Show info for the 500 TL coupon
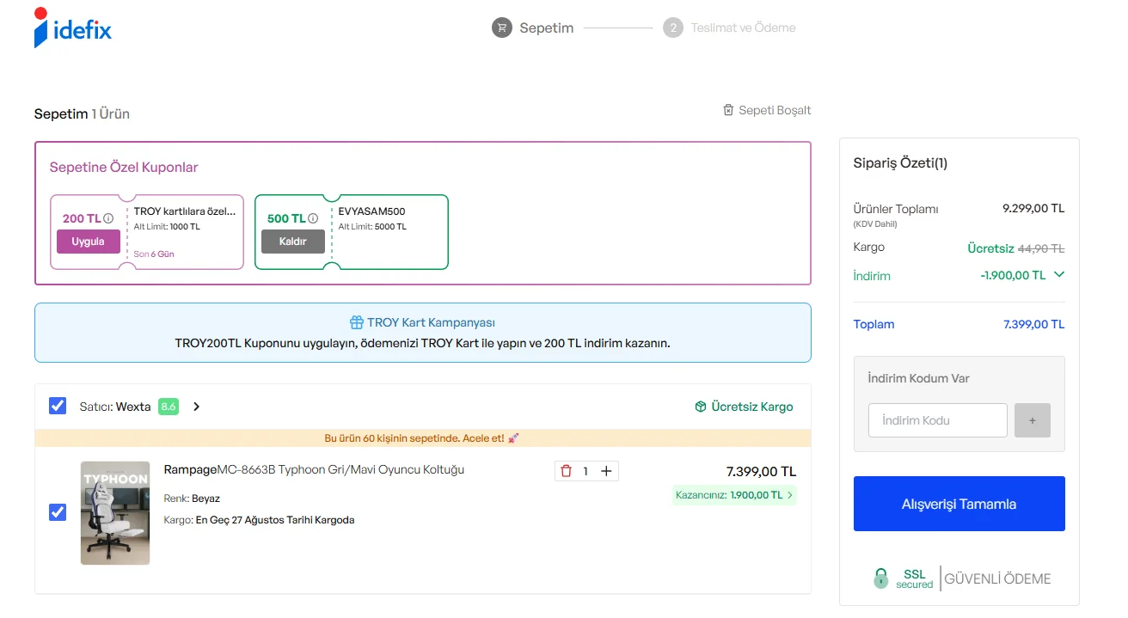The width and height of the screenshot is (1128, 618). click(313, 218)
